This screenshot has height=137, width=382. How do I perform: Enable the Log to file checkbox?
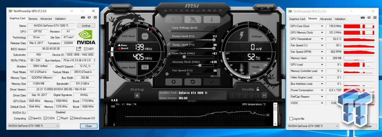point(291,119)
